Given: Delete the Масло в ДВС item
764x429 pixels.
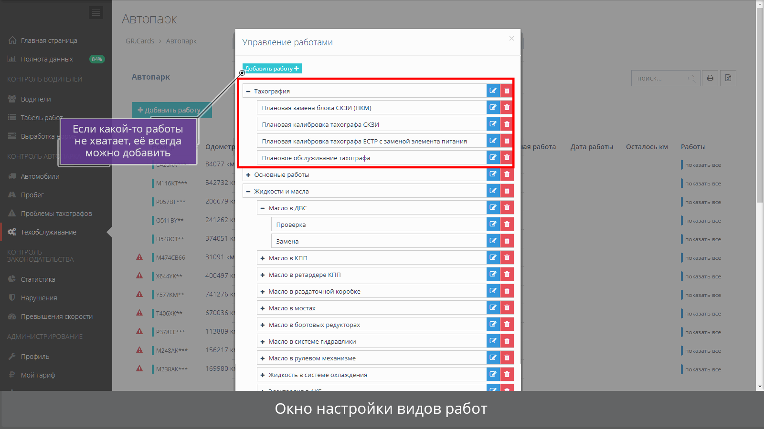Looking at the screenshot, I should point(507,207).
